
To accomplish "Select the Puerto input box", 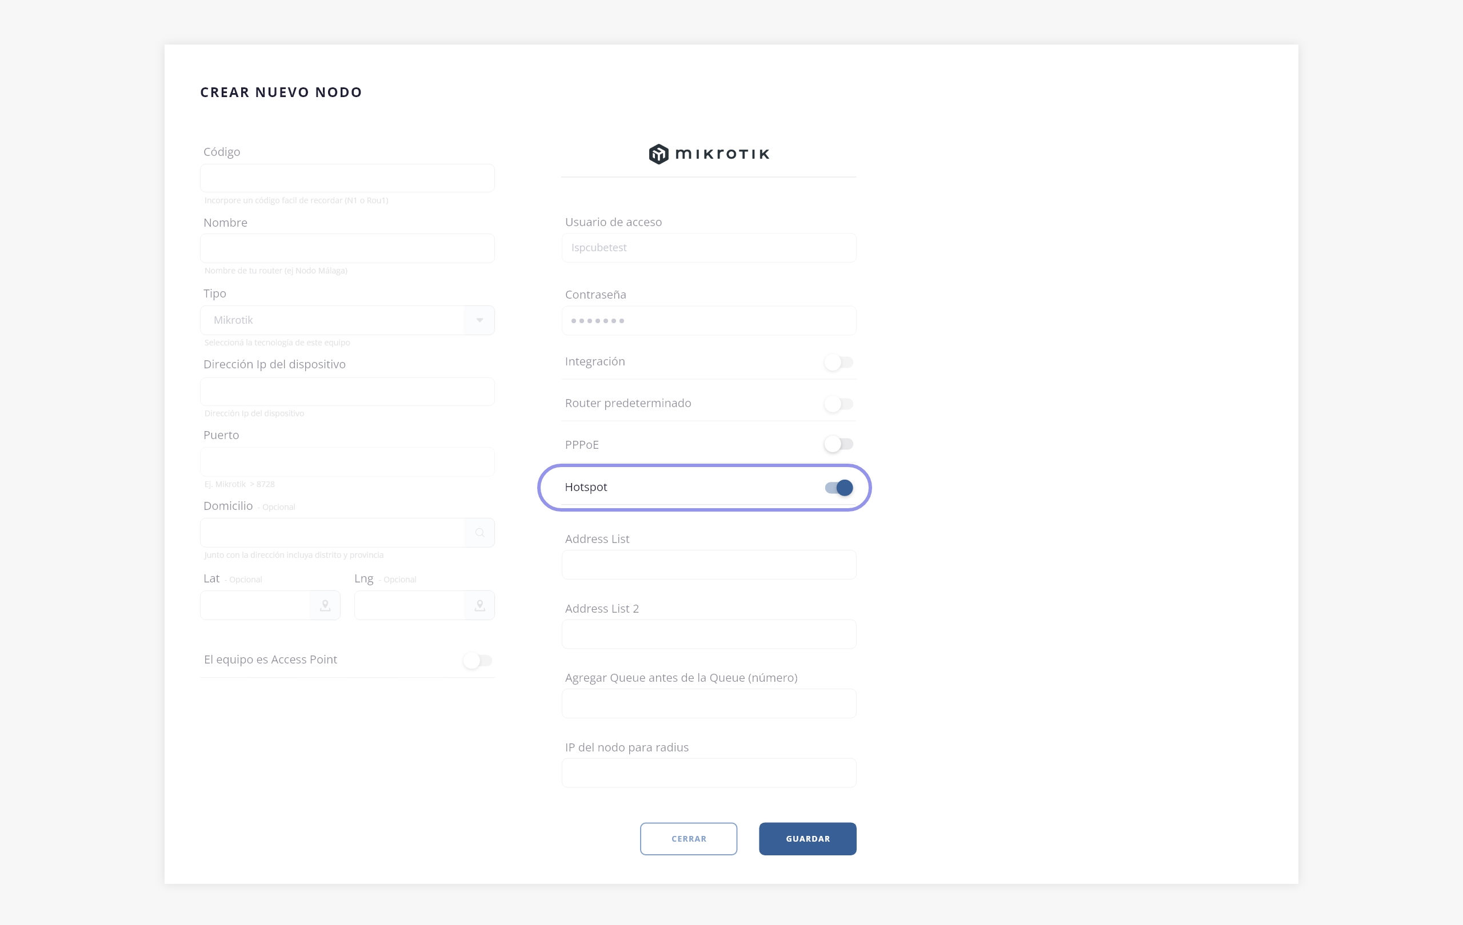I will coord(347,462).
